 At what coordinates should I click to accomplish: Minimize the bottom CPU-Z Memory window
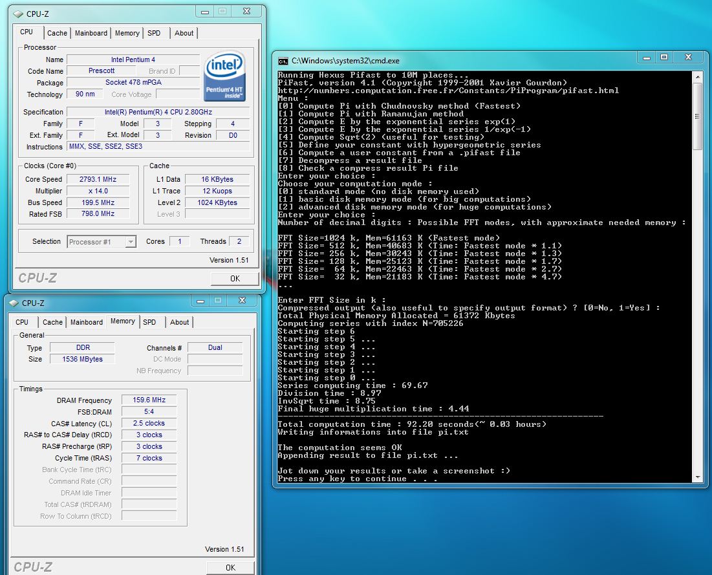click(x=200, y=301)
